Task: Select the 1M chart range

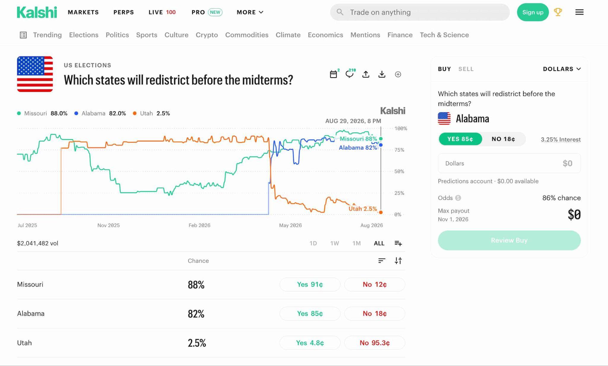Action: tap(357, 243)
